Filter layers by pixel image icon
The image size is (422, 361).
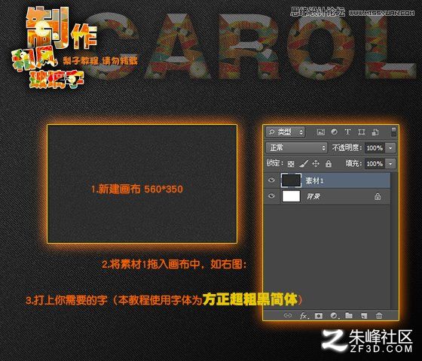click(x=320, y=132)
